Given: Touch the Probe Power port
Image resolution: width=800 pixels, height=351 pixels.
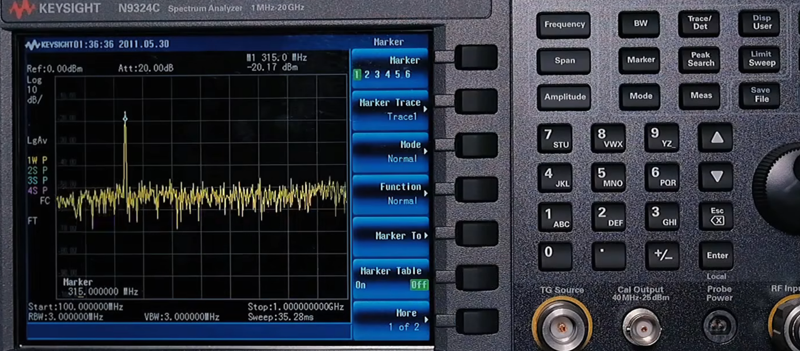Looking at the screenshot, I should 719,326.
